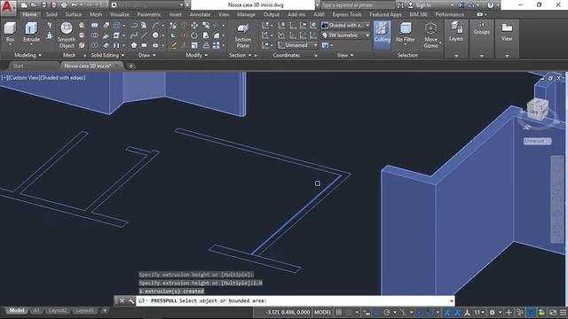Click the Sign In button
Screen dimensions: 568x319
pos(420,5)
